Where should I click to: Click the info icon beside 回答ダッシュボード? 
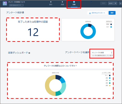(x=29, y=53)
